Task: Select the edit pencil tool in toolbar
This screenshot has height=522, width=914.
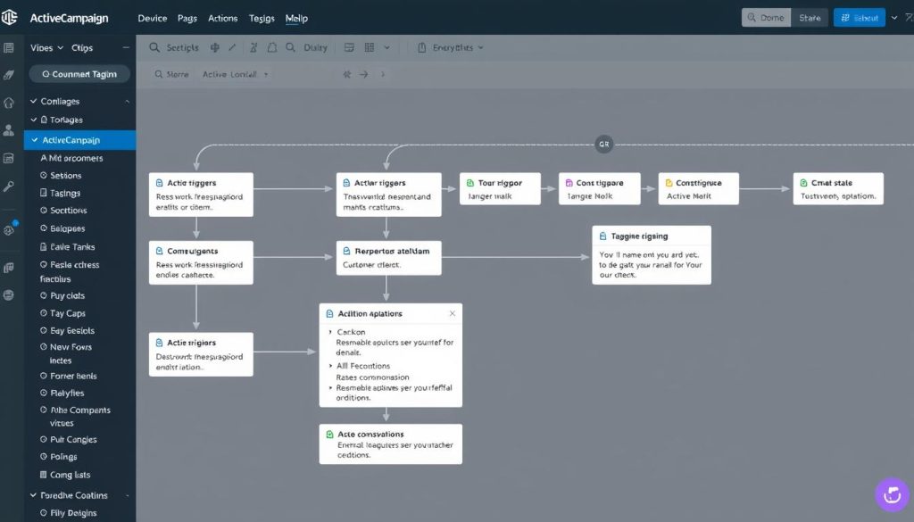Action: tap(232, 48)
